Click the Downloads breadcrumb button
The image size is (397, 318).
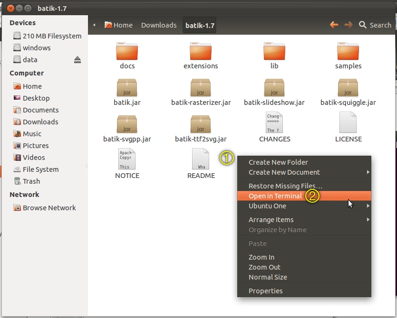159,25
